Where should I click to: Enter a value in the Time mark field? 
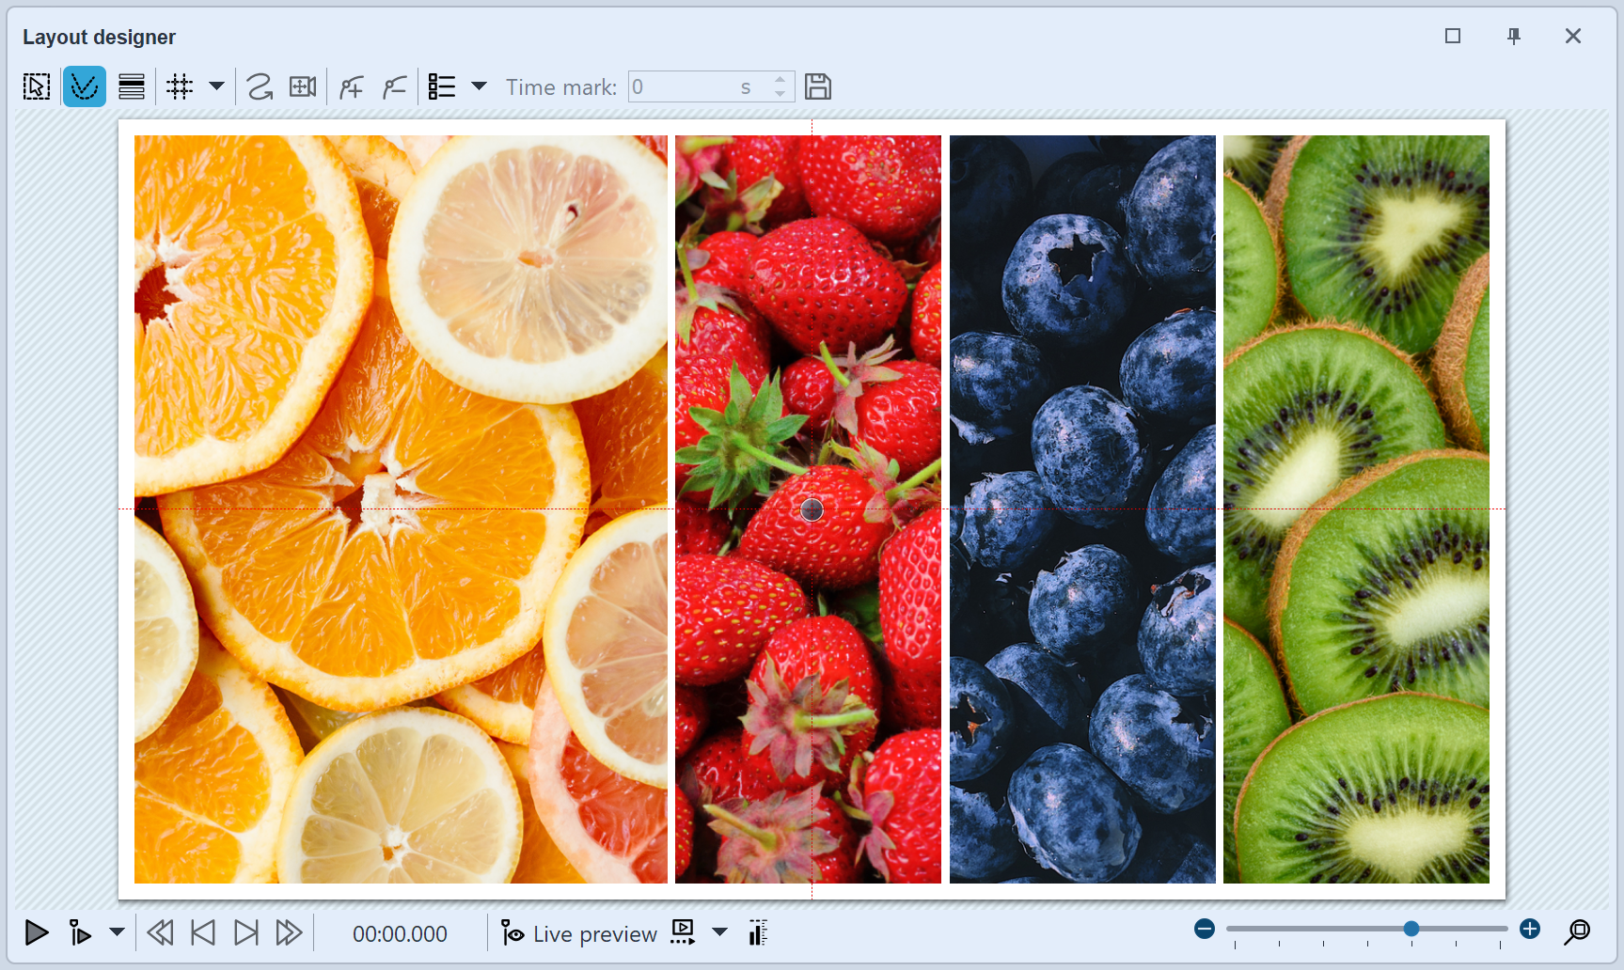click(696, 86)
